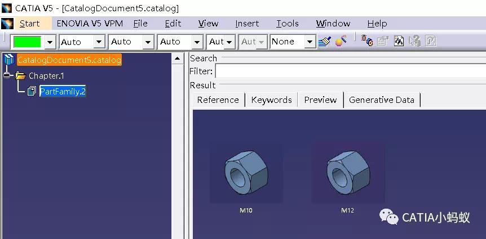Open the Help menu
Viewport: 486px width, 239px height.
coord(377,24)
